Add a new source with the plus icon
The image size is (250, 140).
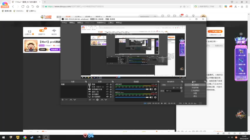pyautogui.click(x=90, y=100)
